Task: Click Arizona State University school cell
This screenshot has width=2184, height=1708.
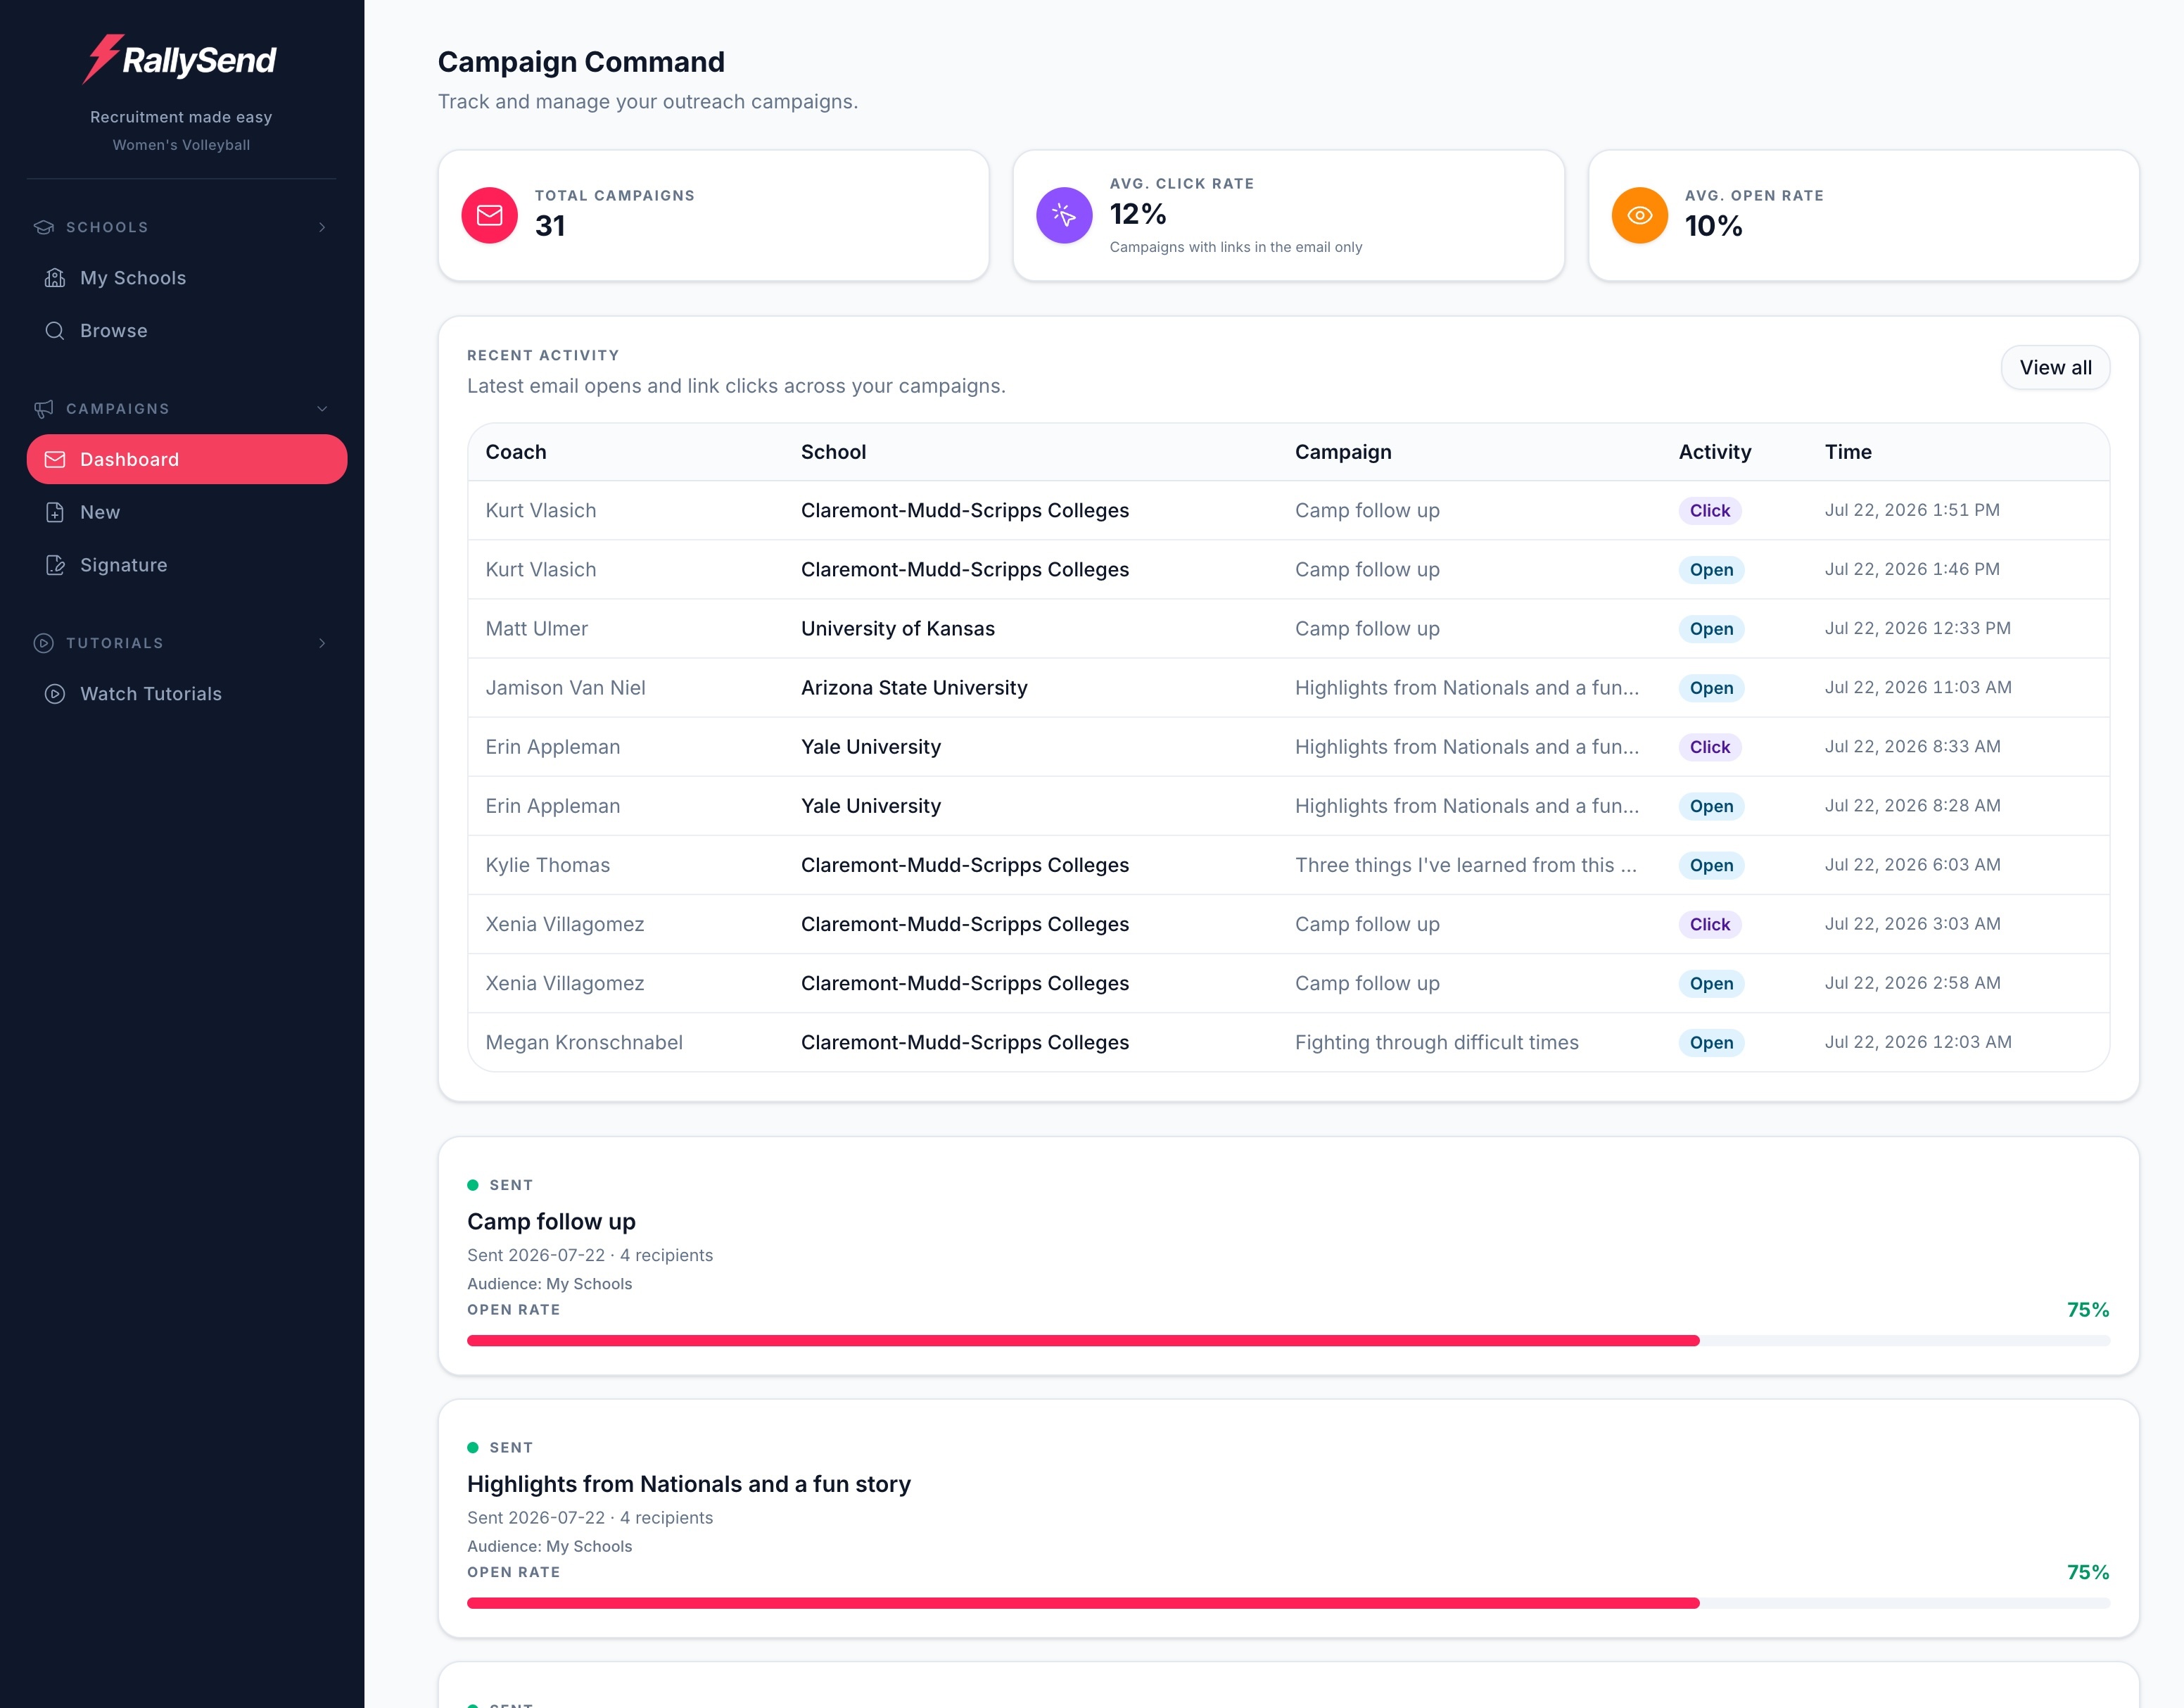Action: pyautogui.click(x=913, y=688)
